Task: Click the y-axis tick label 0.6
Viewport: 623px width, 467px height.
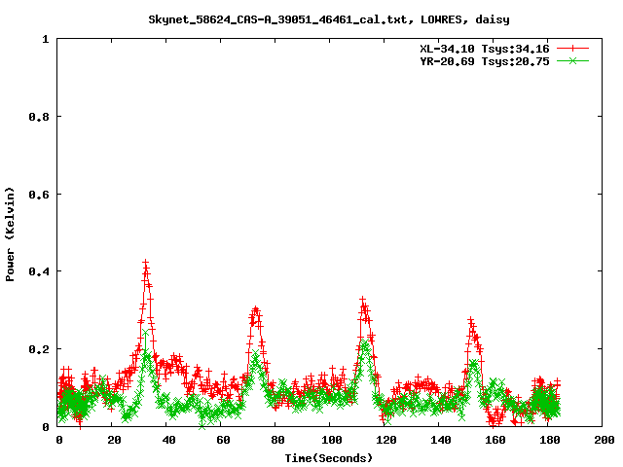Action: (x=39, y=195)
